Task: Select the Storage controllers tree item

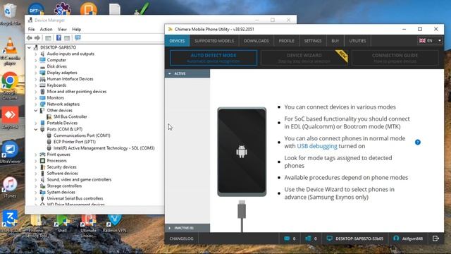Action: pos(64,186)
